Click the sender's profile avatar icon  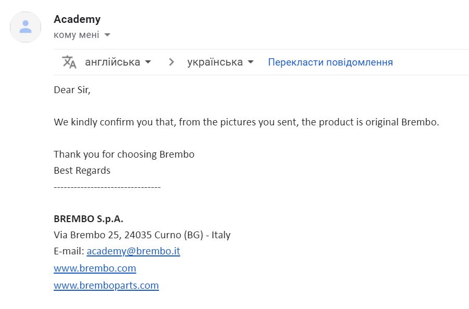coord(26,27)
